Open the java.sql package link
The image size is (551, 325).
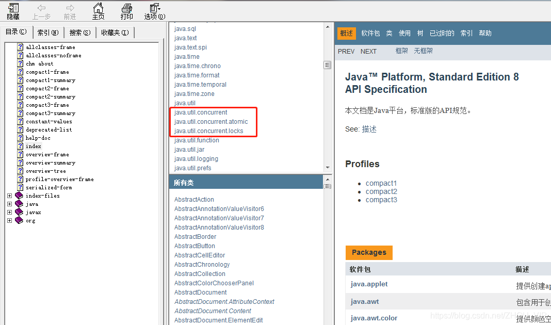(x=185, y=29)
